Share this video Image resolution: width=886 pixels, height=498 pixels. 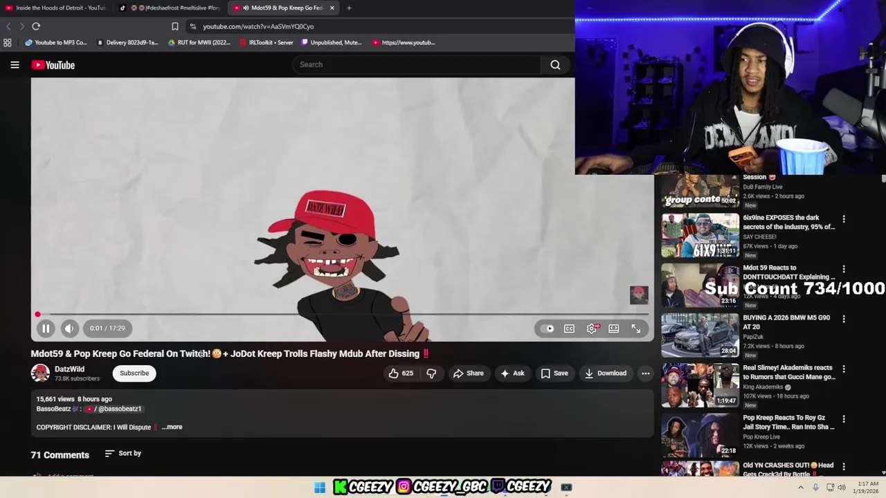(x=469, y=373)
